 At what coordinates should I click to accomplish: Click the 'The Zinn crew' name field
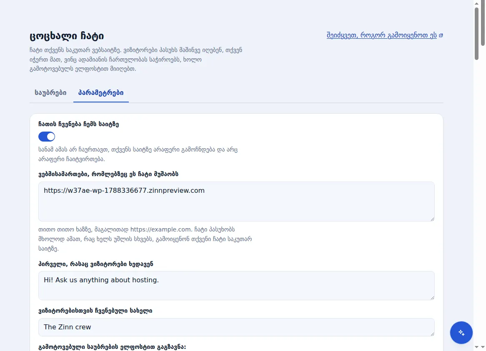point(236,327)
